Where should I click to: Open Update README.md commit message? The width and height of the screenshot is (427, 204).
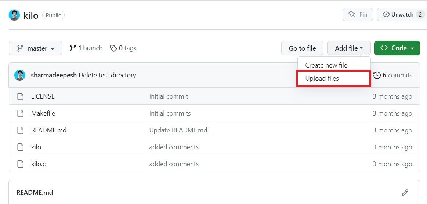[x=178, y=130]
